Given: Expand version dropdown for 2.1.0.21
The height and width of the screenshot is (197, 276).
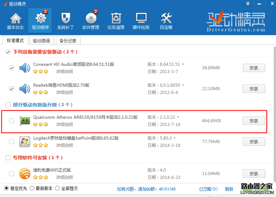Looking at the screenshot, I should click(178, 117).
